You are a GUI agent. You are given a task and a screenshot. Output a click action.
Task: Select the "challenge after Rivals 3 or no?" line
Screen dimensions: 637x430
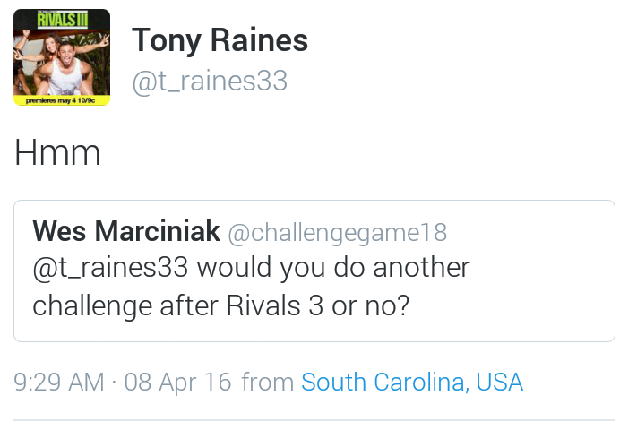221,305
